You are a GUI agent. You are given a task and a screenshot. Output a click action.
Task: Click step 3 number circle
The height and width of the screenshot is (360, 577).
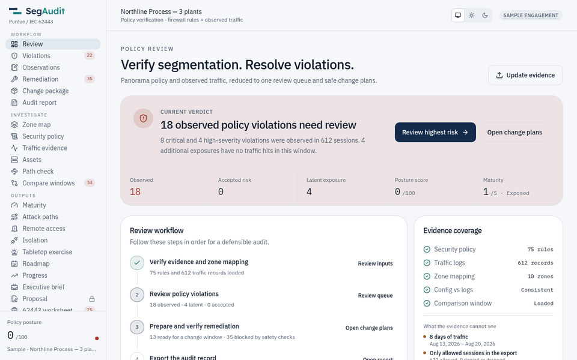coord(137,328)
